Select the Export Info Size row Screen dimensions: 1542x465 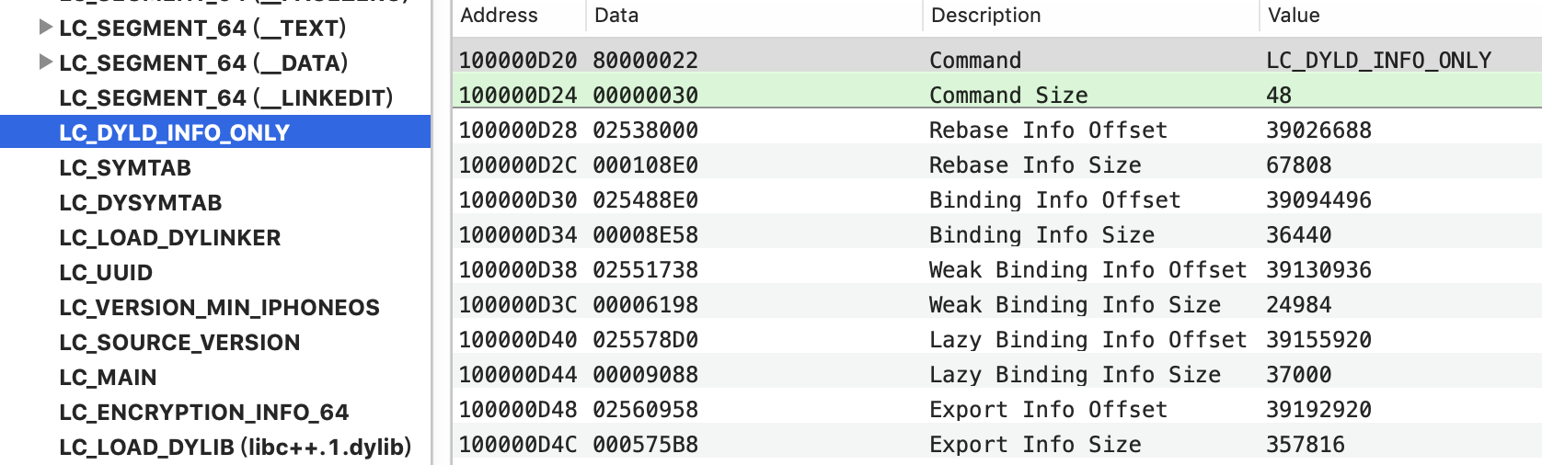1034,444
